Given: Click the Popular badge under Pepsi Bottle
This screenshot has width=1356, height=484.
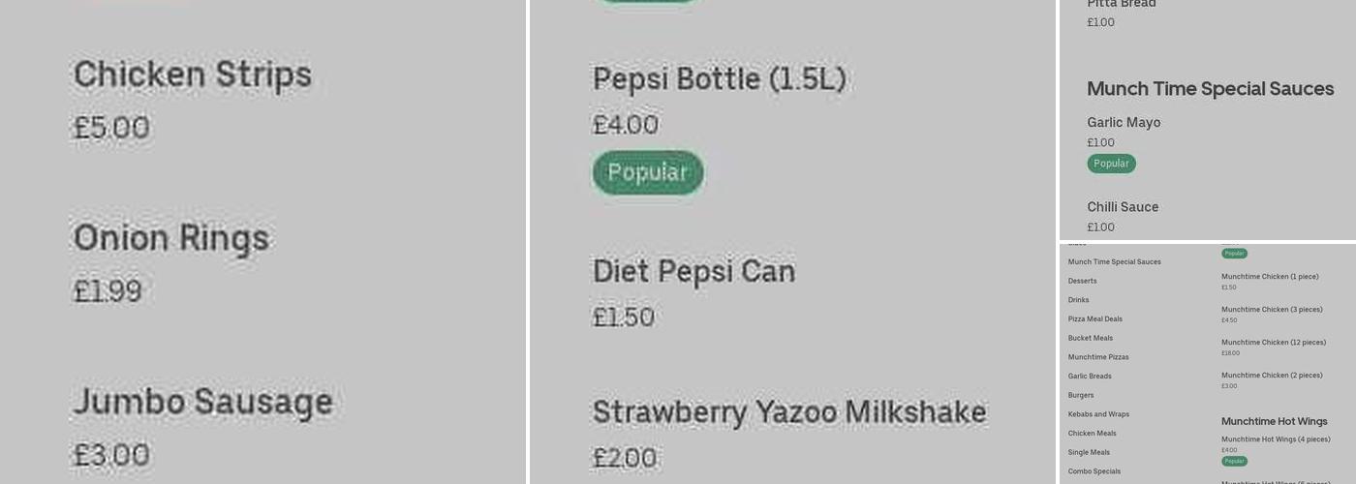Looking at the screenshot, I should point(648,172).
